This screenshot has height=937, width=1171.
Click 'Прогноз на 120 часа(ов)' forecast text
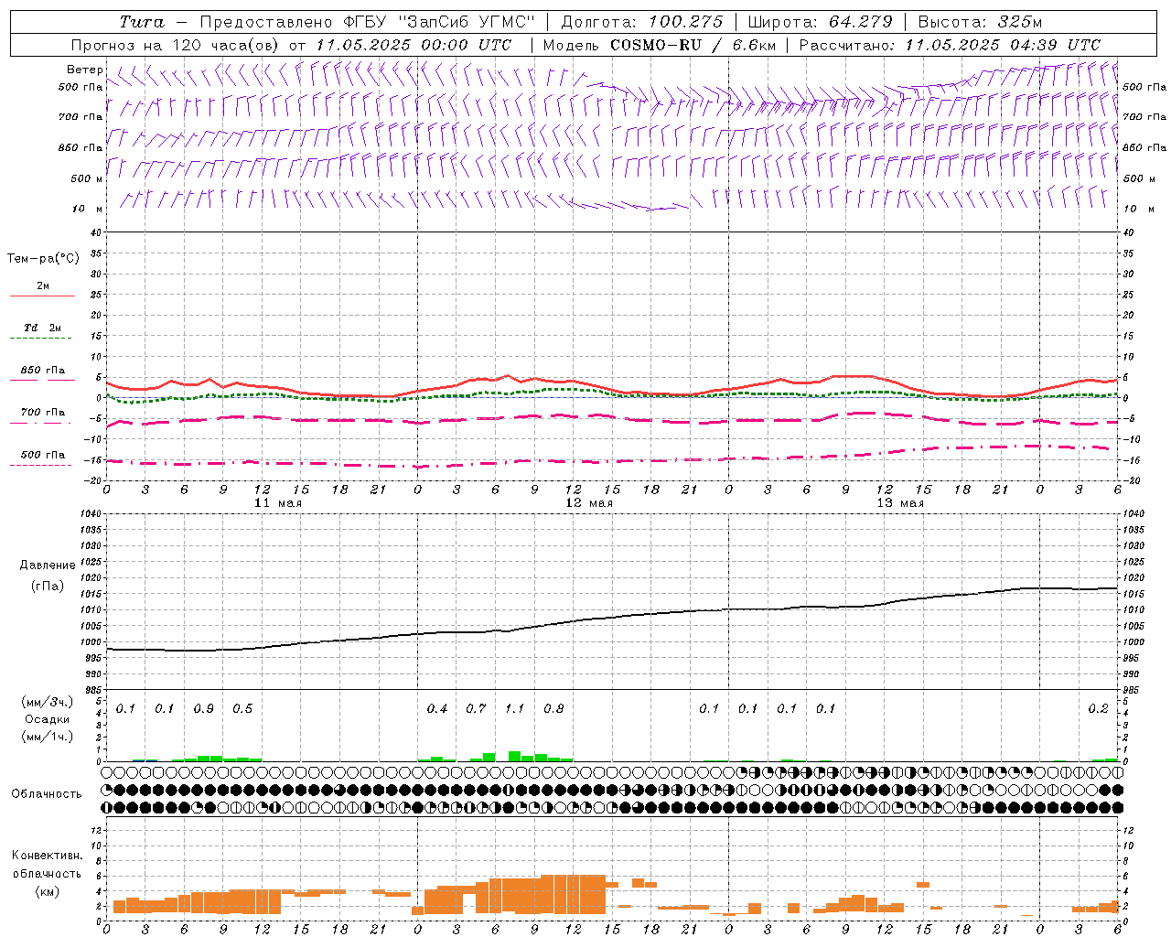[176, 45]
